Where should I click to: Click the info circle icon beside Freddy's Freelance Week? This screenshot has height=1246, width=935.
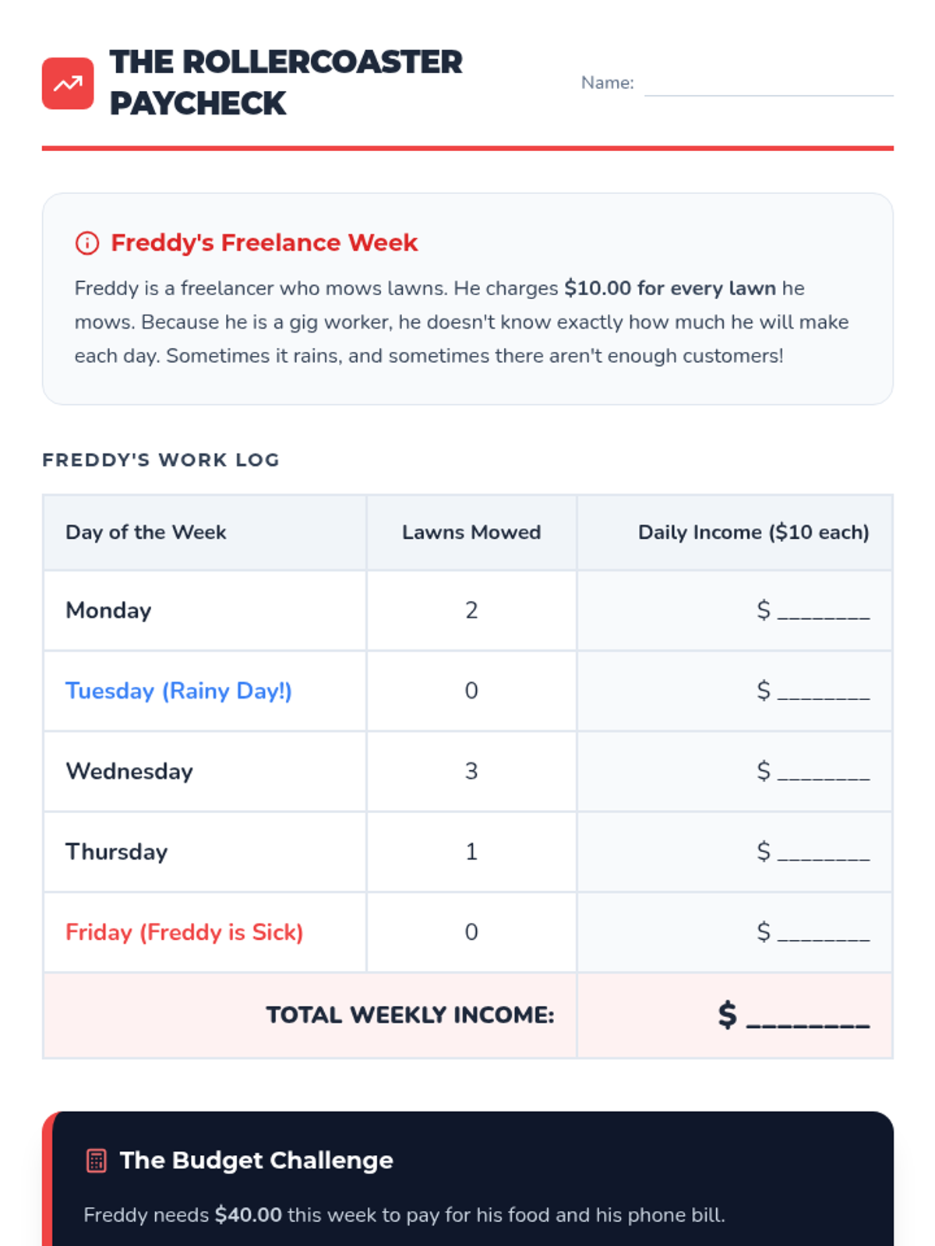pos(87,243)
